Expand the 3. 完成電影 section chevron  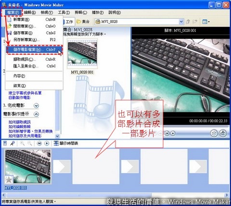pyautogui.click(x=37, y=106)
